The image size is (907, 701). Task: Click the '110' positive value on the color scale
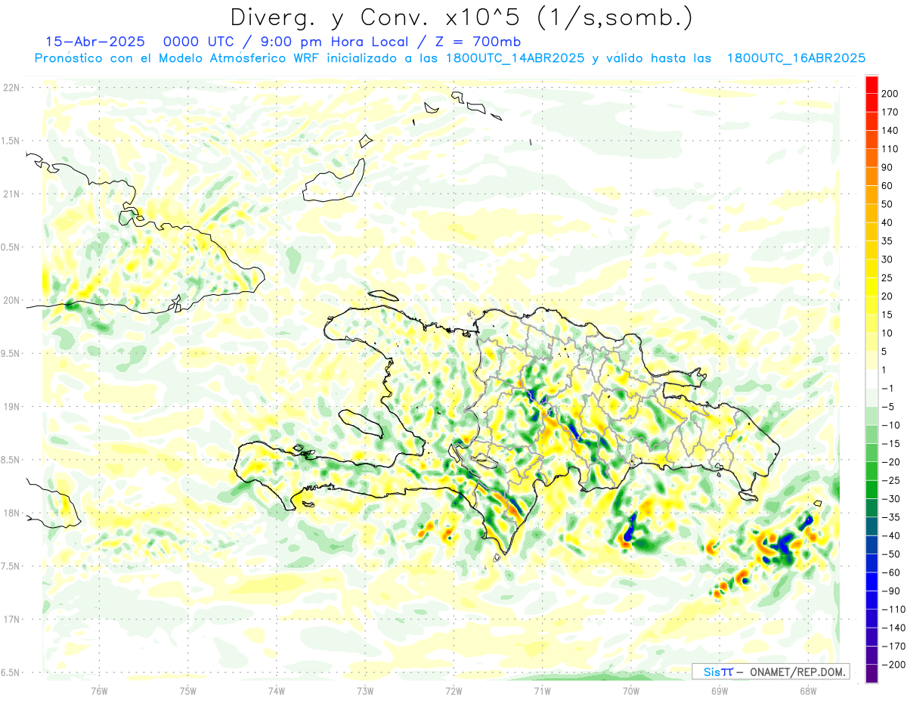pos(890,149)
